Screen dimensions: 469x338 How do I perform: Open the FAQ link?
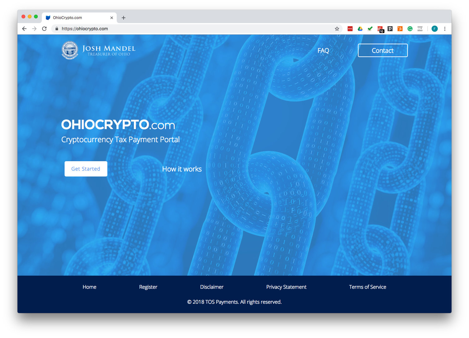tap(323, 51)
